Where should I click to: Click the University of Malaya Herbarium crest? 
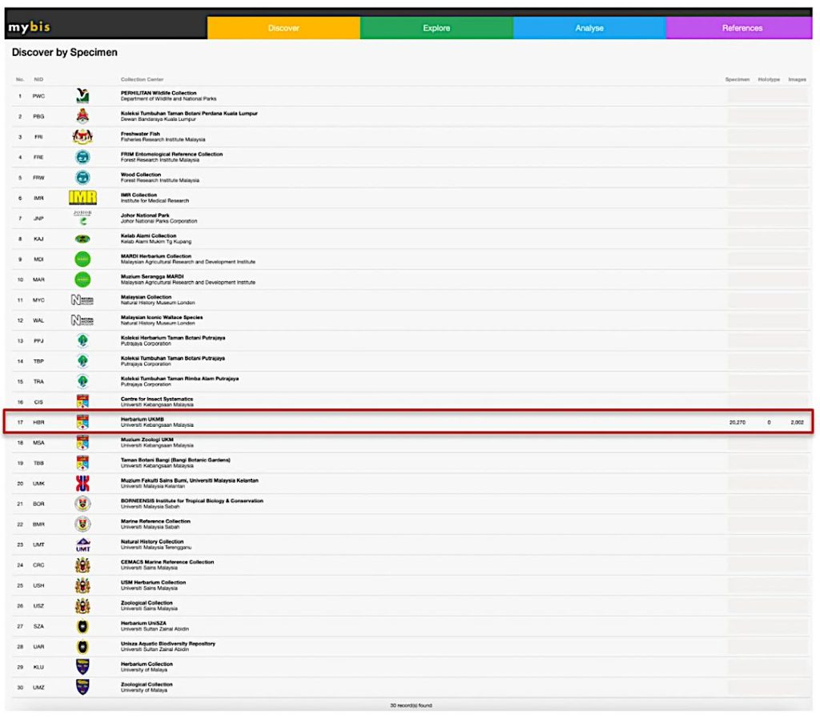[x=82, y=667]
